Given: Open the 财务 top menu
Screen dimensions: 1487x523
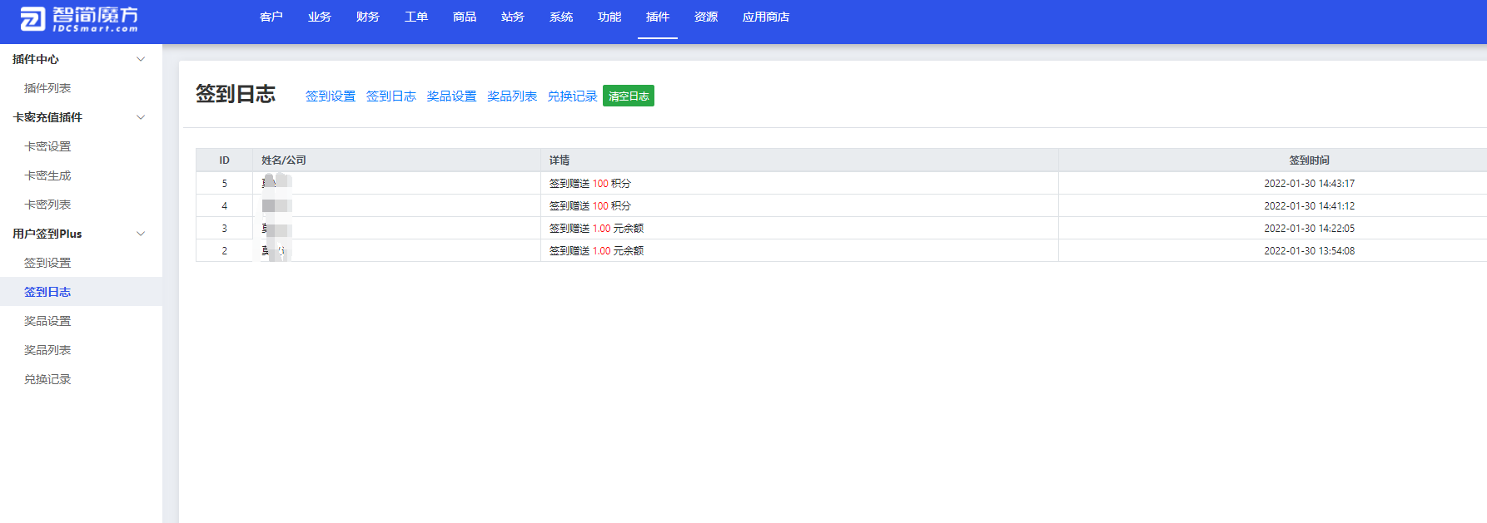Looking at the screenshot, I should pos(367,17).
